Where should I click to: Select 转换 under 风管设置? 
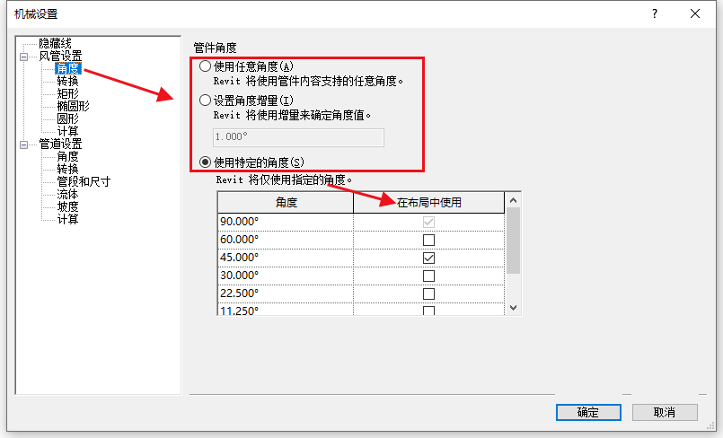pyautogui.click(x=67, y=81)
